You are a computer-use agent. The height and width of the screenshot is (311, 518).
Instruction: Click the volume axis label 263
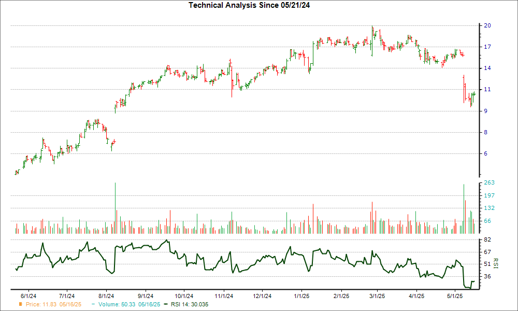coord(490,183)
